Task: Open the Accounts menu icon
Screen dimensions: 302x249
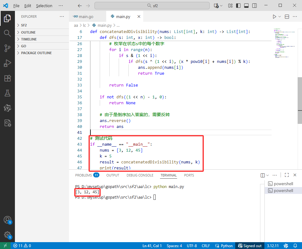Action: coord(7,220)
